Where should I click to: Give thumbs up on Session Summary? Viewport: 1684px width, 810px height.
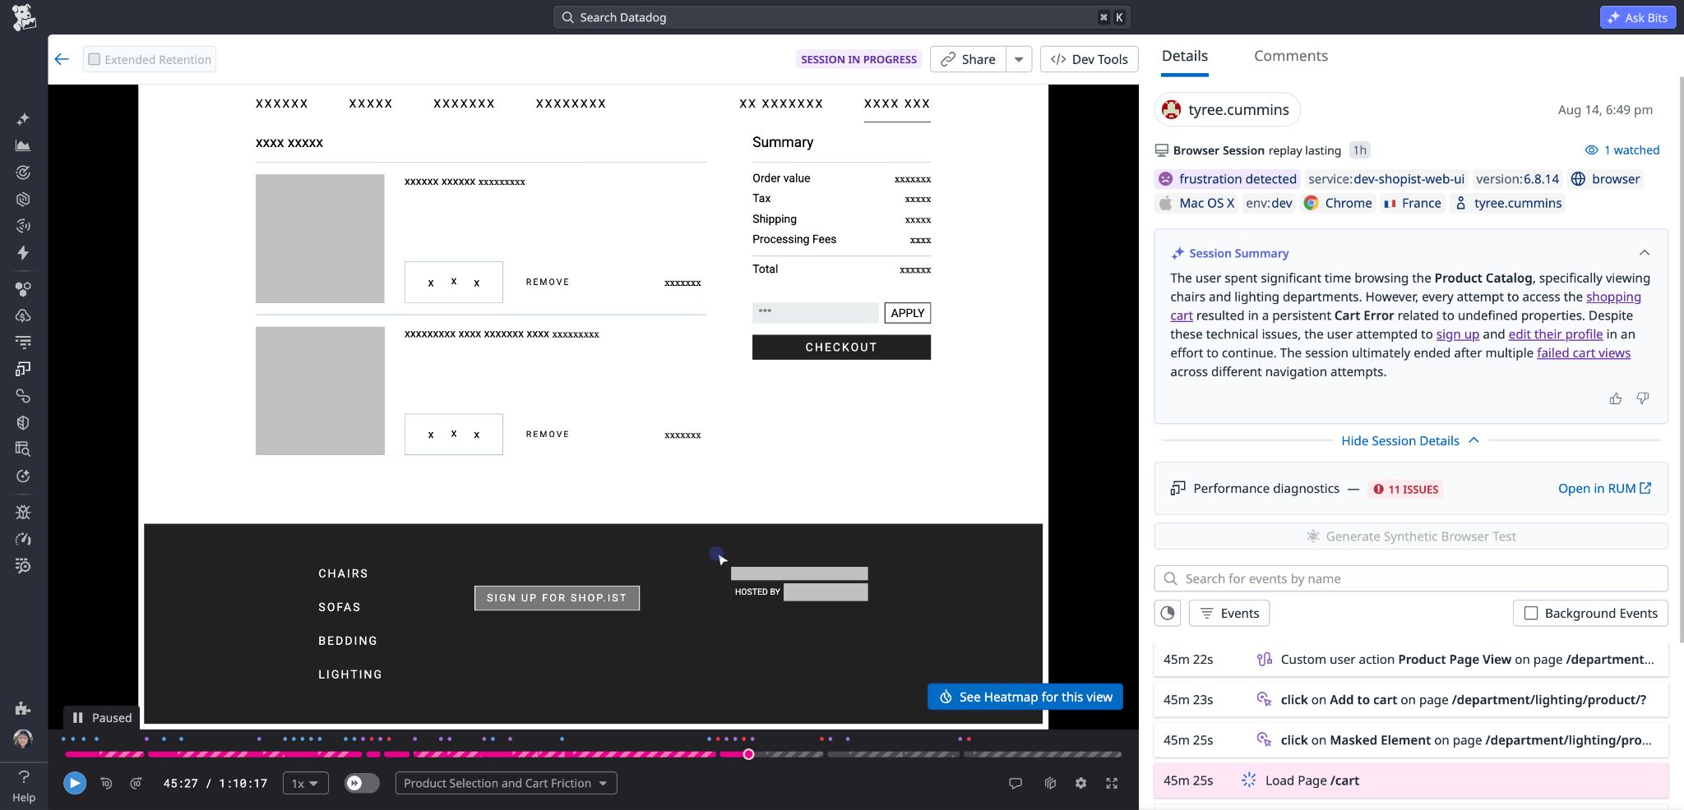pyautogui.click(x=1616, y=398)
